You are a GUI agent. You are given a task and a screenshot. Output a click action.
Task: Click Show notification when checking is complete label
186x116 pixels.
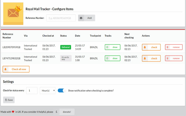click(x=91, y=90)
